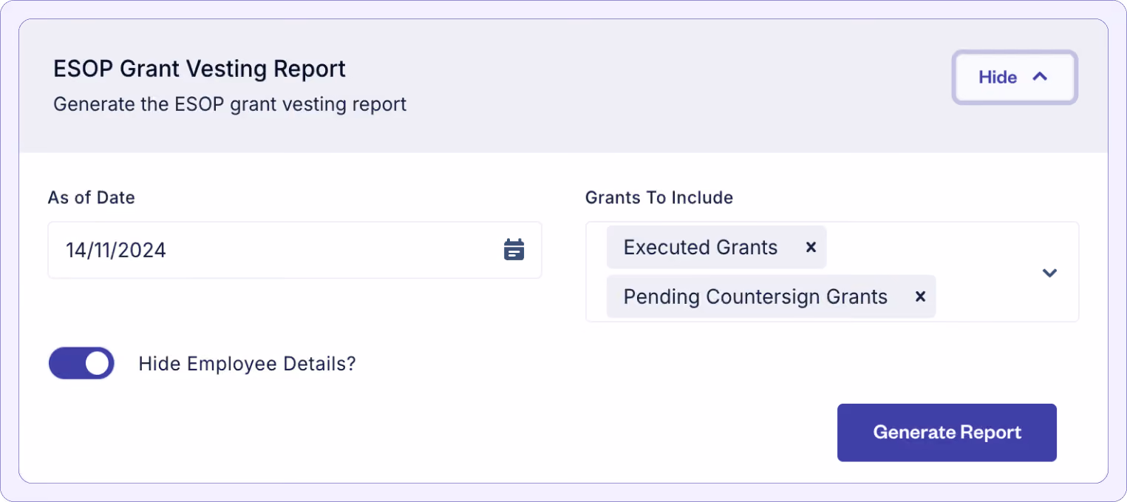Expand the Grants To Include dropdown

1049,273
